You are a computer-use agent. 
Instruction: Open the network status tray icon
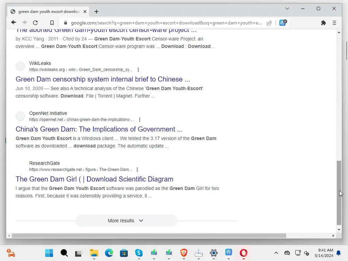pyautogui.click(x=298, y=253)
